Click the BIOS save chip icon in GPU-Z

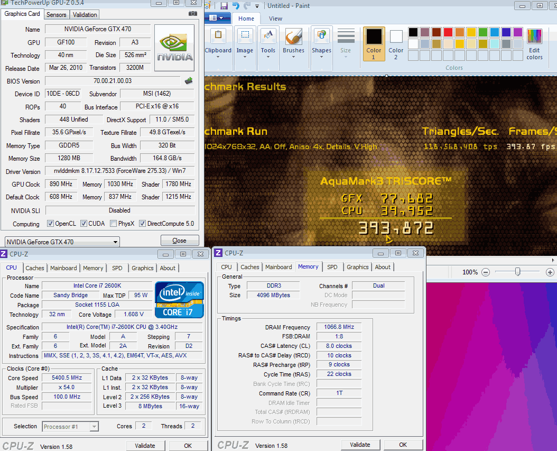point(189,81)
